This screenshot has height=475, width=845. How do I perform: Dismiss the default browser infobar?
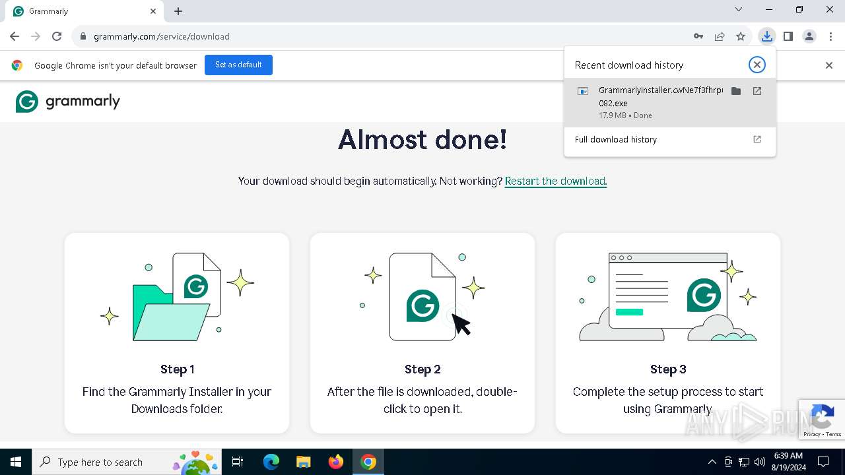[829, 65]
